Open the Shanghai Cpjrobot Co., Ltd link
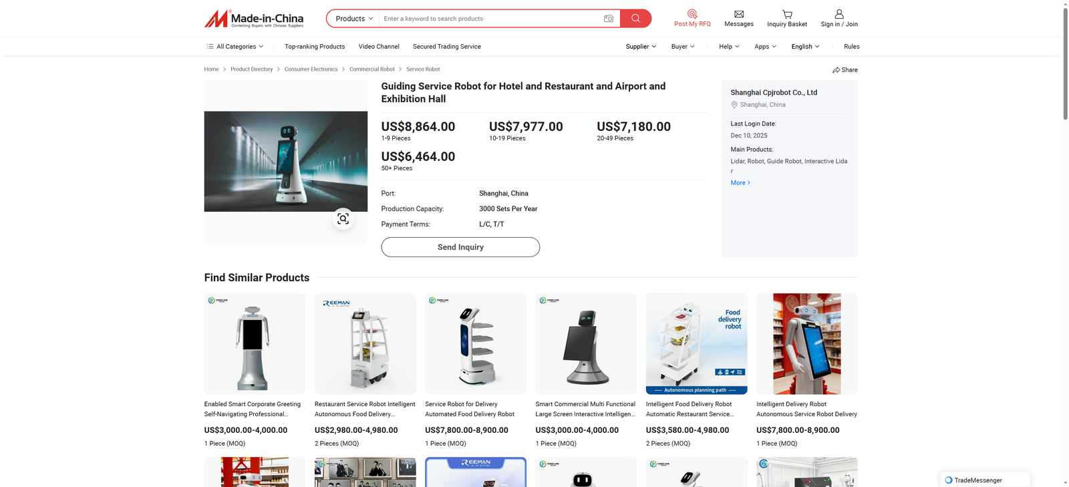This screenshot has width=1069, height=487. pos(774,93)
